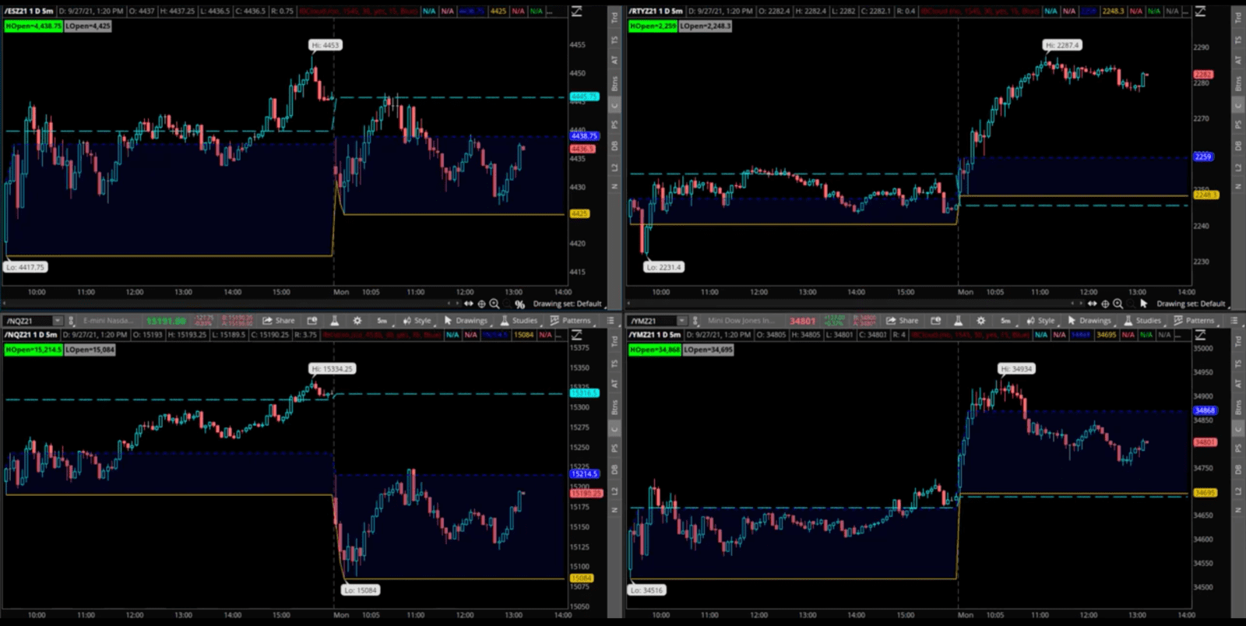Open Studies menu on /YMZ21 chart
Screen dimensions: 1246x626
tap(1142, 321)
